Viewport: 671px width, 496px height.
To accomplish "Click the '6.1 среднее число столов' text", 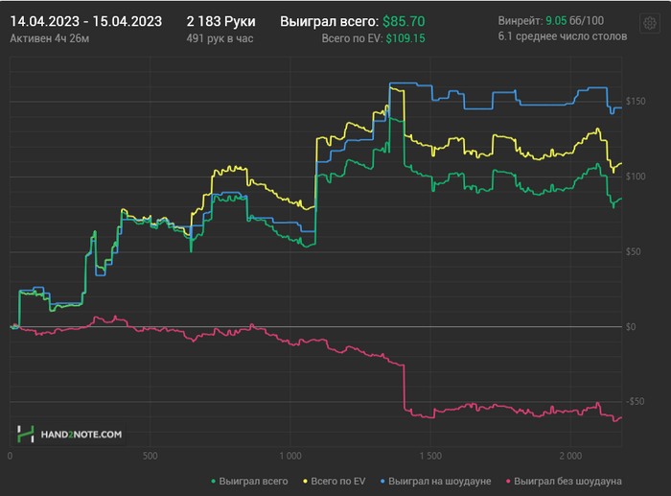I will 563,36.
